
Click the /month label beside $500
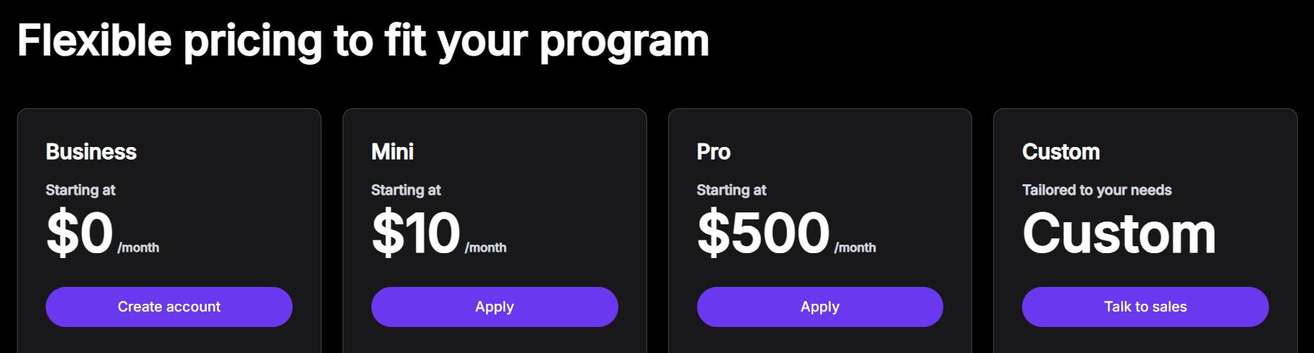[x=855, y=248]
